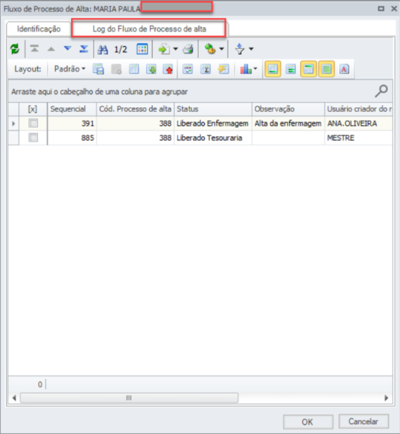Click the row indicator arrow of row 391
The image size is (400, 434).
pyautogui.click(x=13, y=124)
